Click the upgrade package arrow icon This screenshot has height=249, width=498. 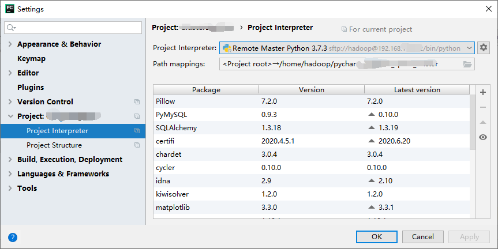[x=483, y=122]
